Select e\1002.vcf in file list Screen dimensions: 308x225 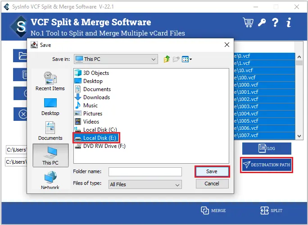(264, 99)
